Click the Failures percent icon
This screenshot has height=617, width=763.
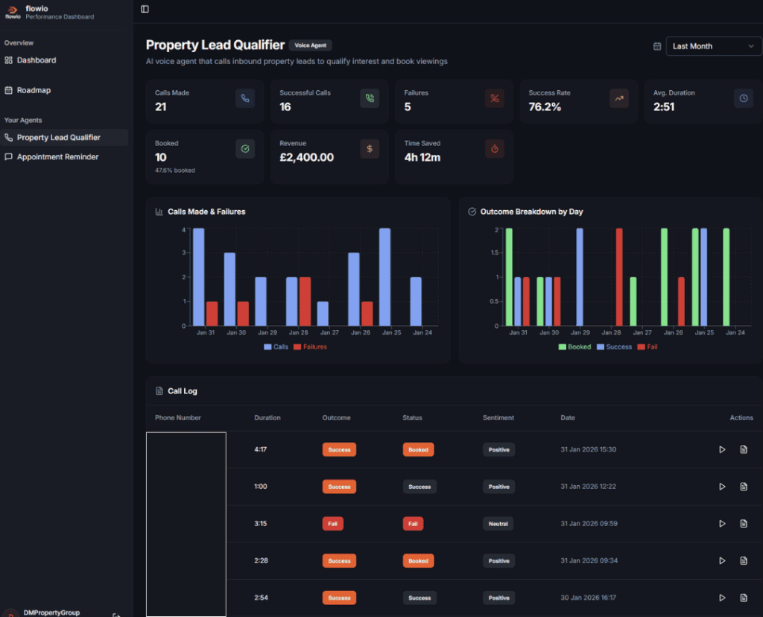pyautogui.click(x=494, y=98)
